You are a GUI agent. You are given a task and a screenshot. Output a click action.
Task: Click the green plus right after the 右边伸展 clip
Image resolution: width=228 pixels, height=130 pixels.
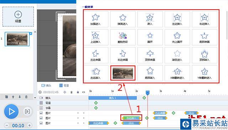tap(173, 113)
